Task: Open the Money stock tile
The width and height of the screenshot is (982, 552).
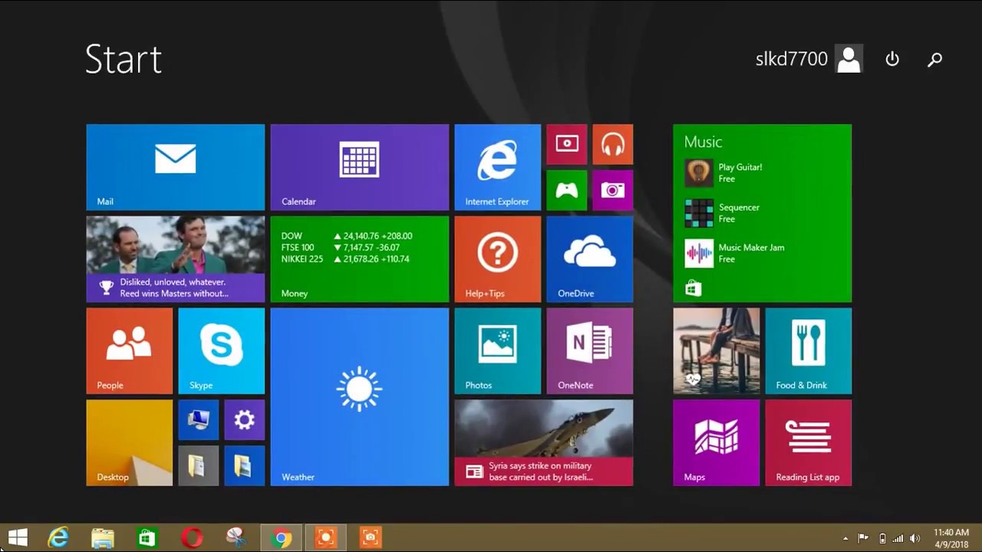Action: (359, 259)
